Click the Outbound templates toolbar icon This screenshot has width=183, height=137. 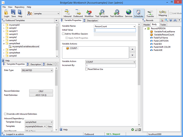(78, 12)
